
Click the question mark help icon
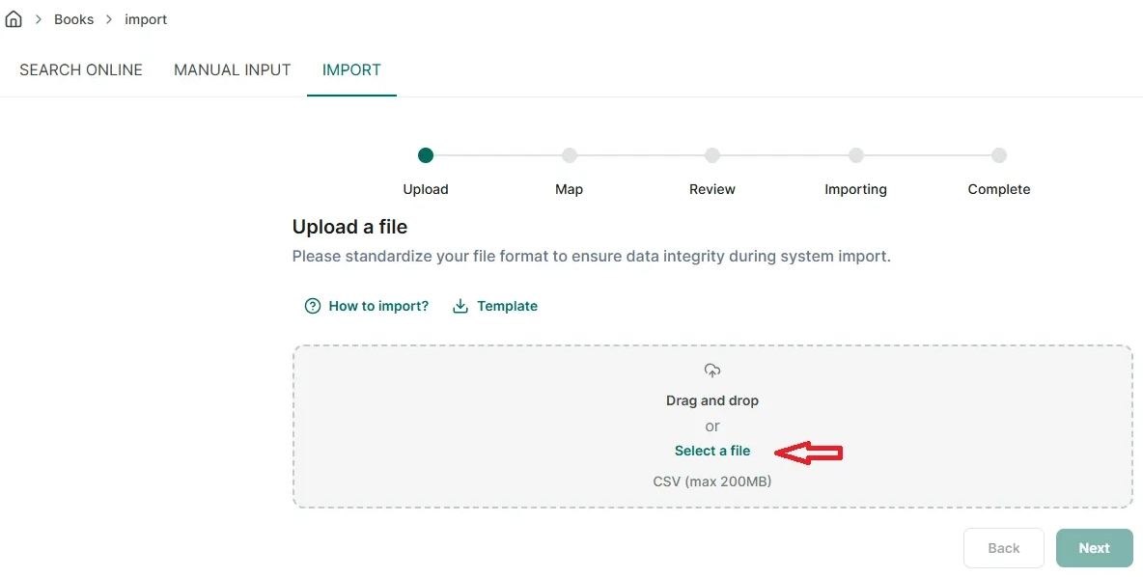click(x=312, y=306)
